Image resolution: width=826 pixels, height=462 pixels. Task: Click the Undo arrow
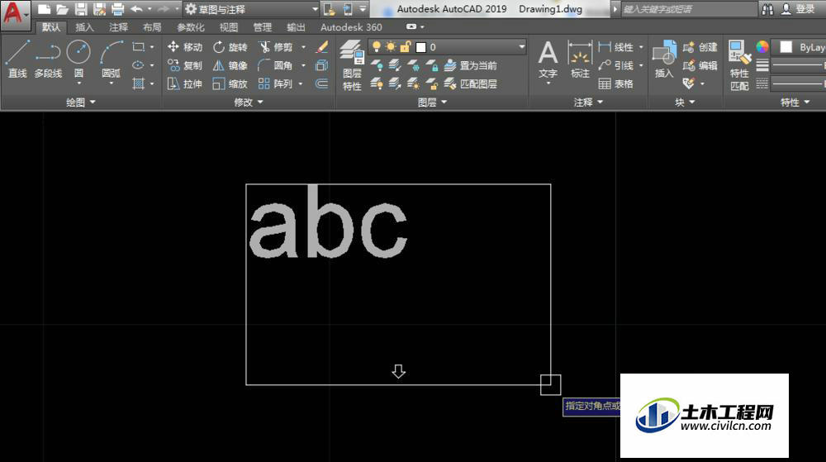pyautogui.click(x=136, y=9)
